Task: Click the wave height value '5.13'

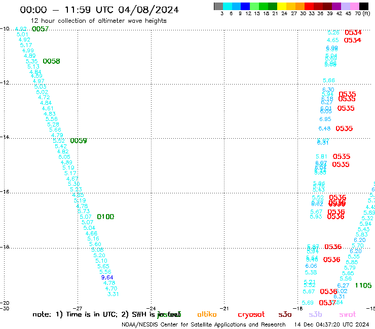Action: tap(33, 67)
